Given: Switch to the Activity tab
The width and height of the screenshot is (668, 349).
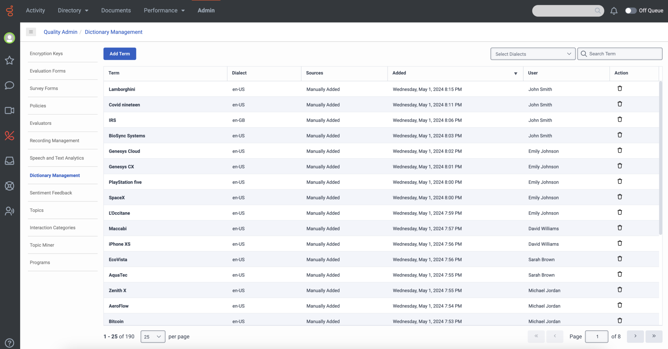Looking at the screenshot, I should [x=35, y=10].
